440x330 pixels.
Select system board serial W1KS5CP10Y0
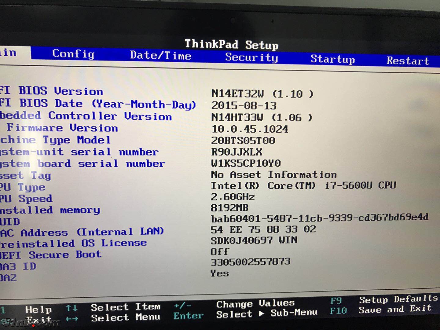(x=246, y=163)
